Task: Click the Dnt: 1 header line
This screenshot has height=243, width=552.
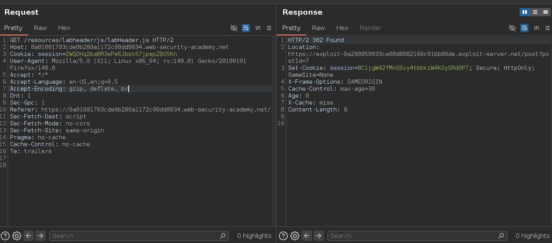Action: click(20, 96)
